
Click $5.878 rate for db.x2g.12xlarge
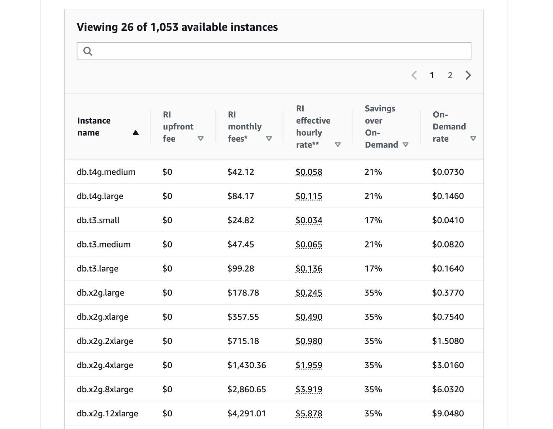309,414
